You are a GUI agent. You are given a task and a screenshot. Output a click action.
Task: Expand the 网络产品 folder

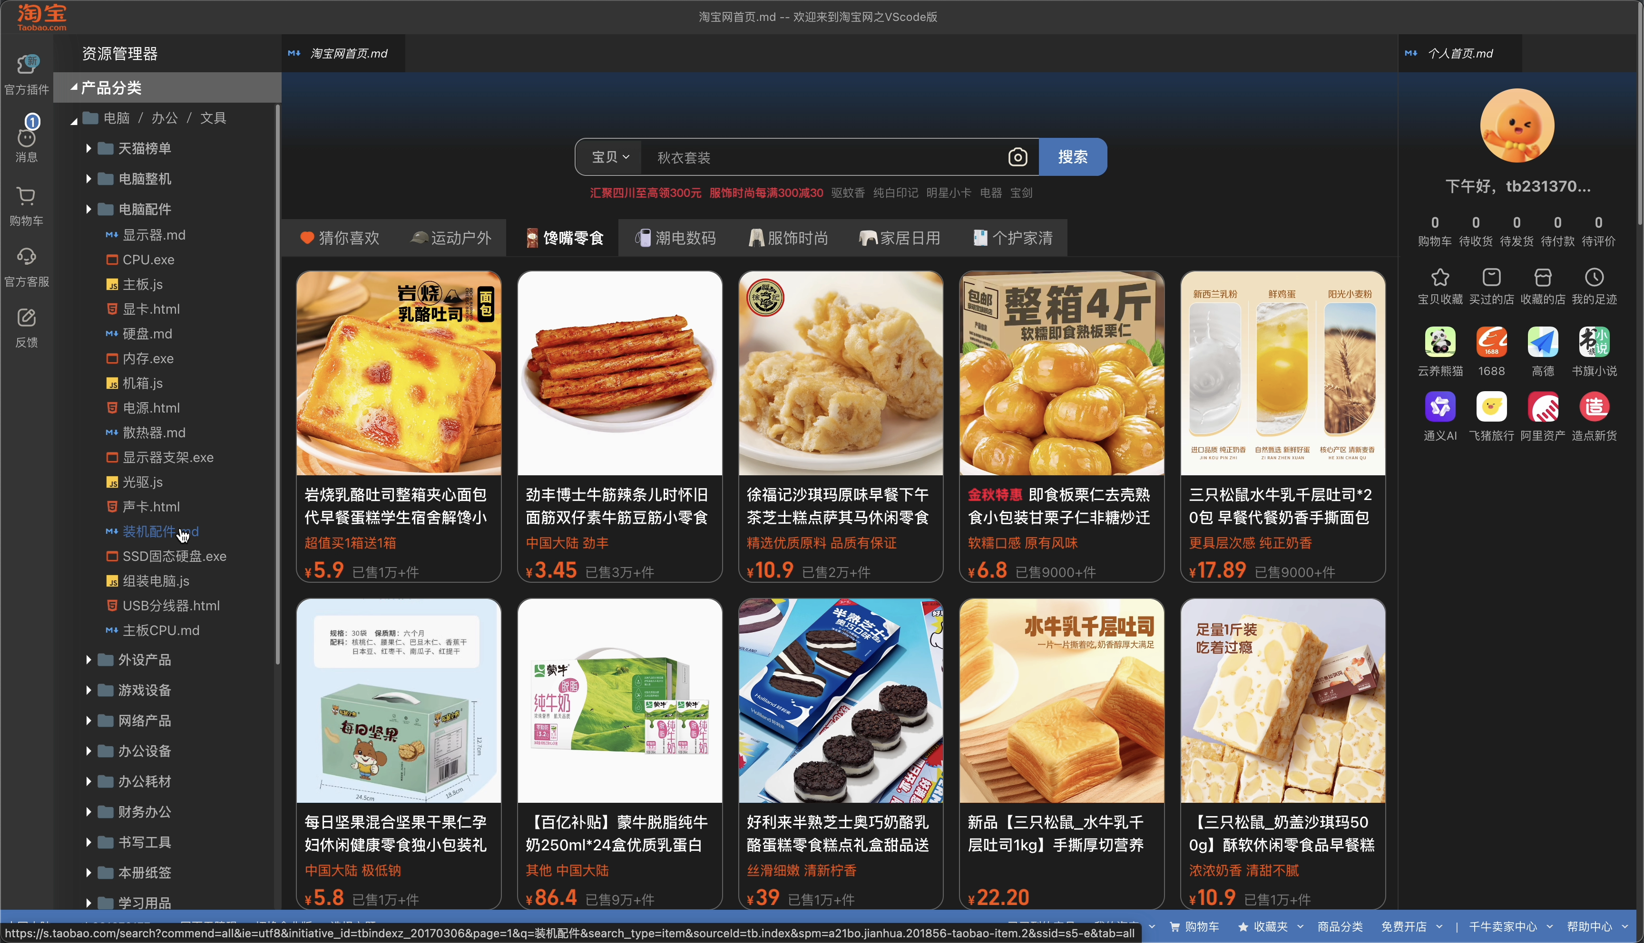pyautogui.click(x=88, y=721)
